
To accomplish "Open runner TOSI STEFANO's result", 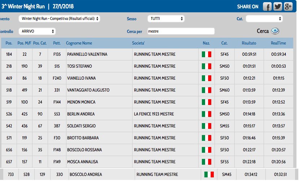I will (79, 66).
